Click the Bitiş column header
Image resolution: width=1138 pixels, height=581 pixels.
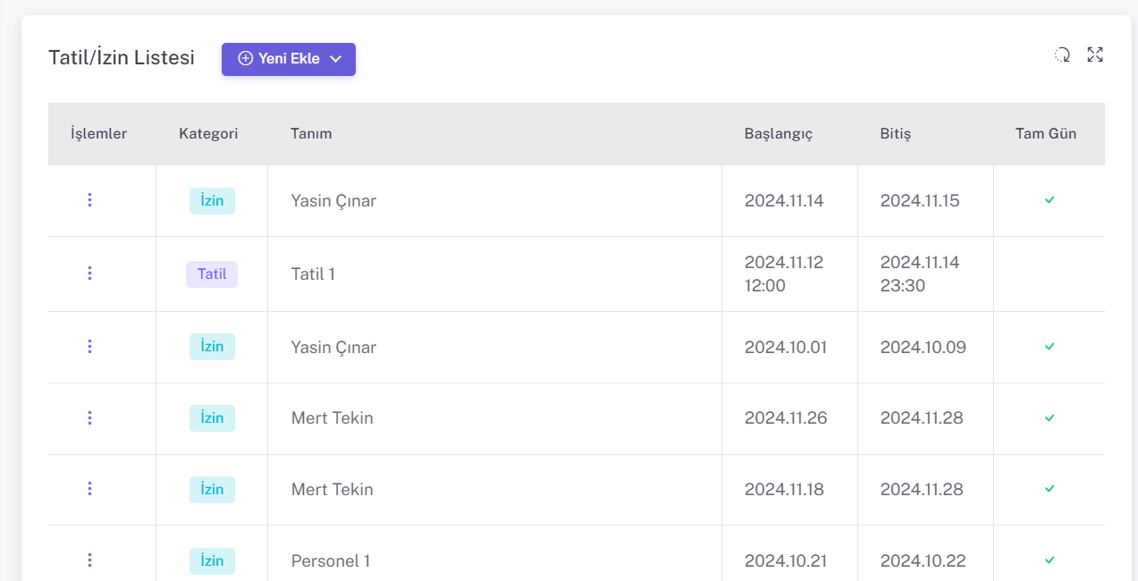pos(895,134)
